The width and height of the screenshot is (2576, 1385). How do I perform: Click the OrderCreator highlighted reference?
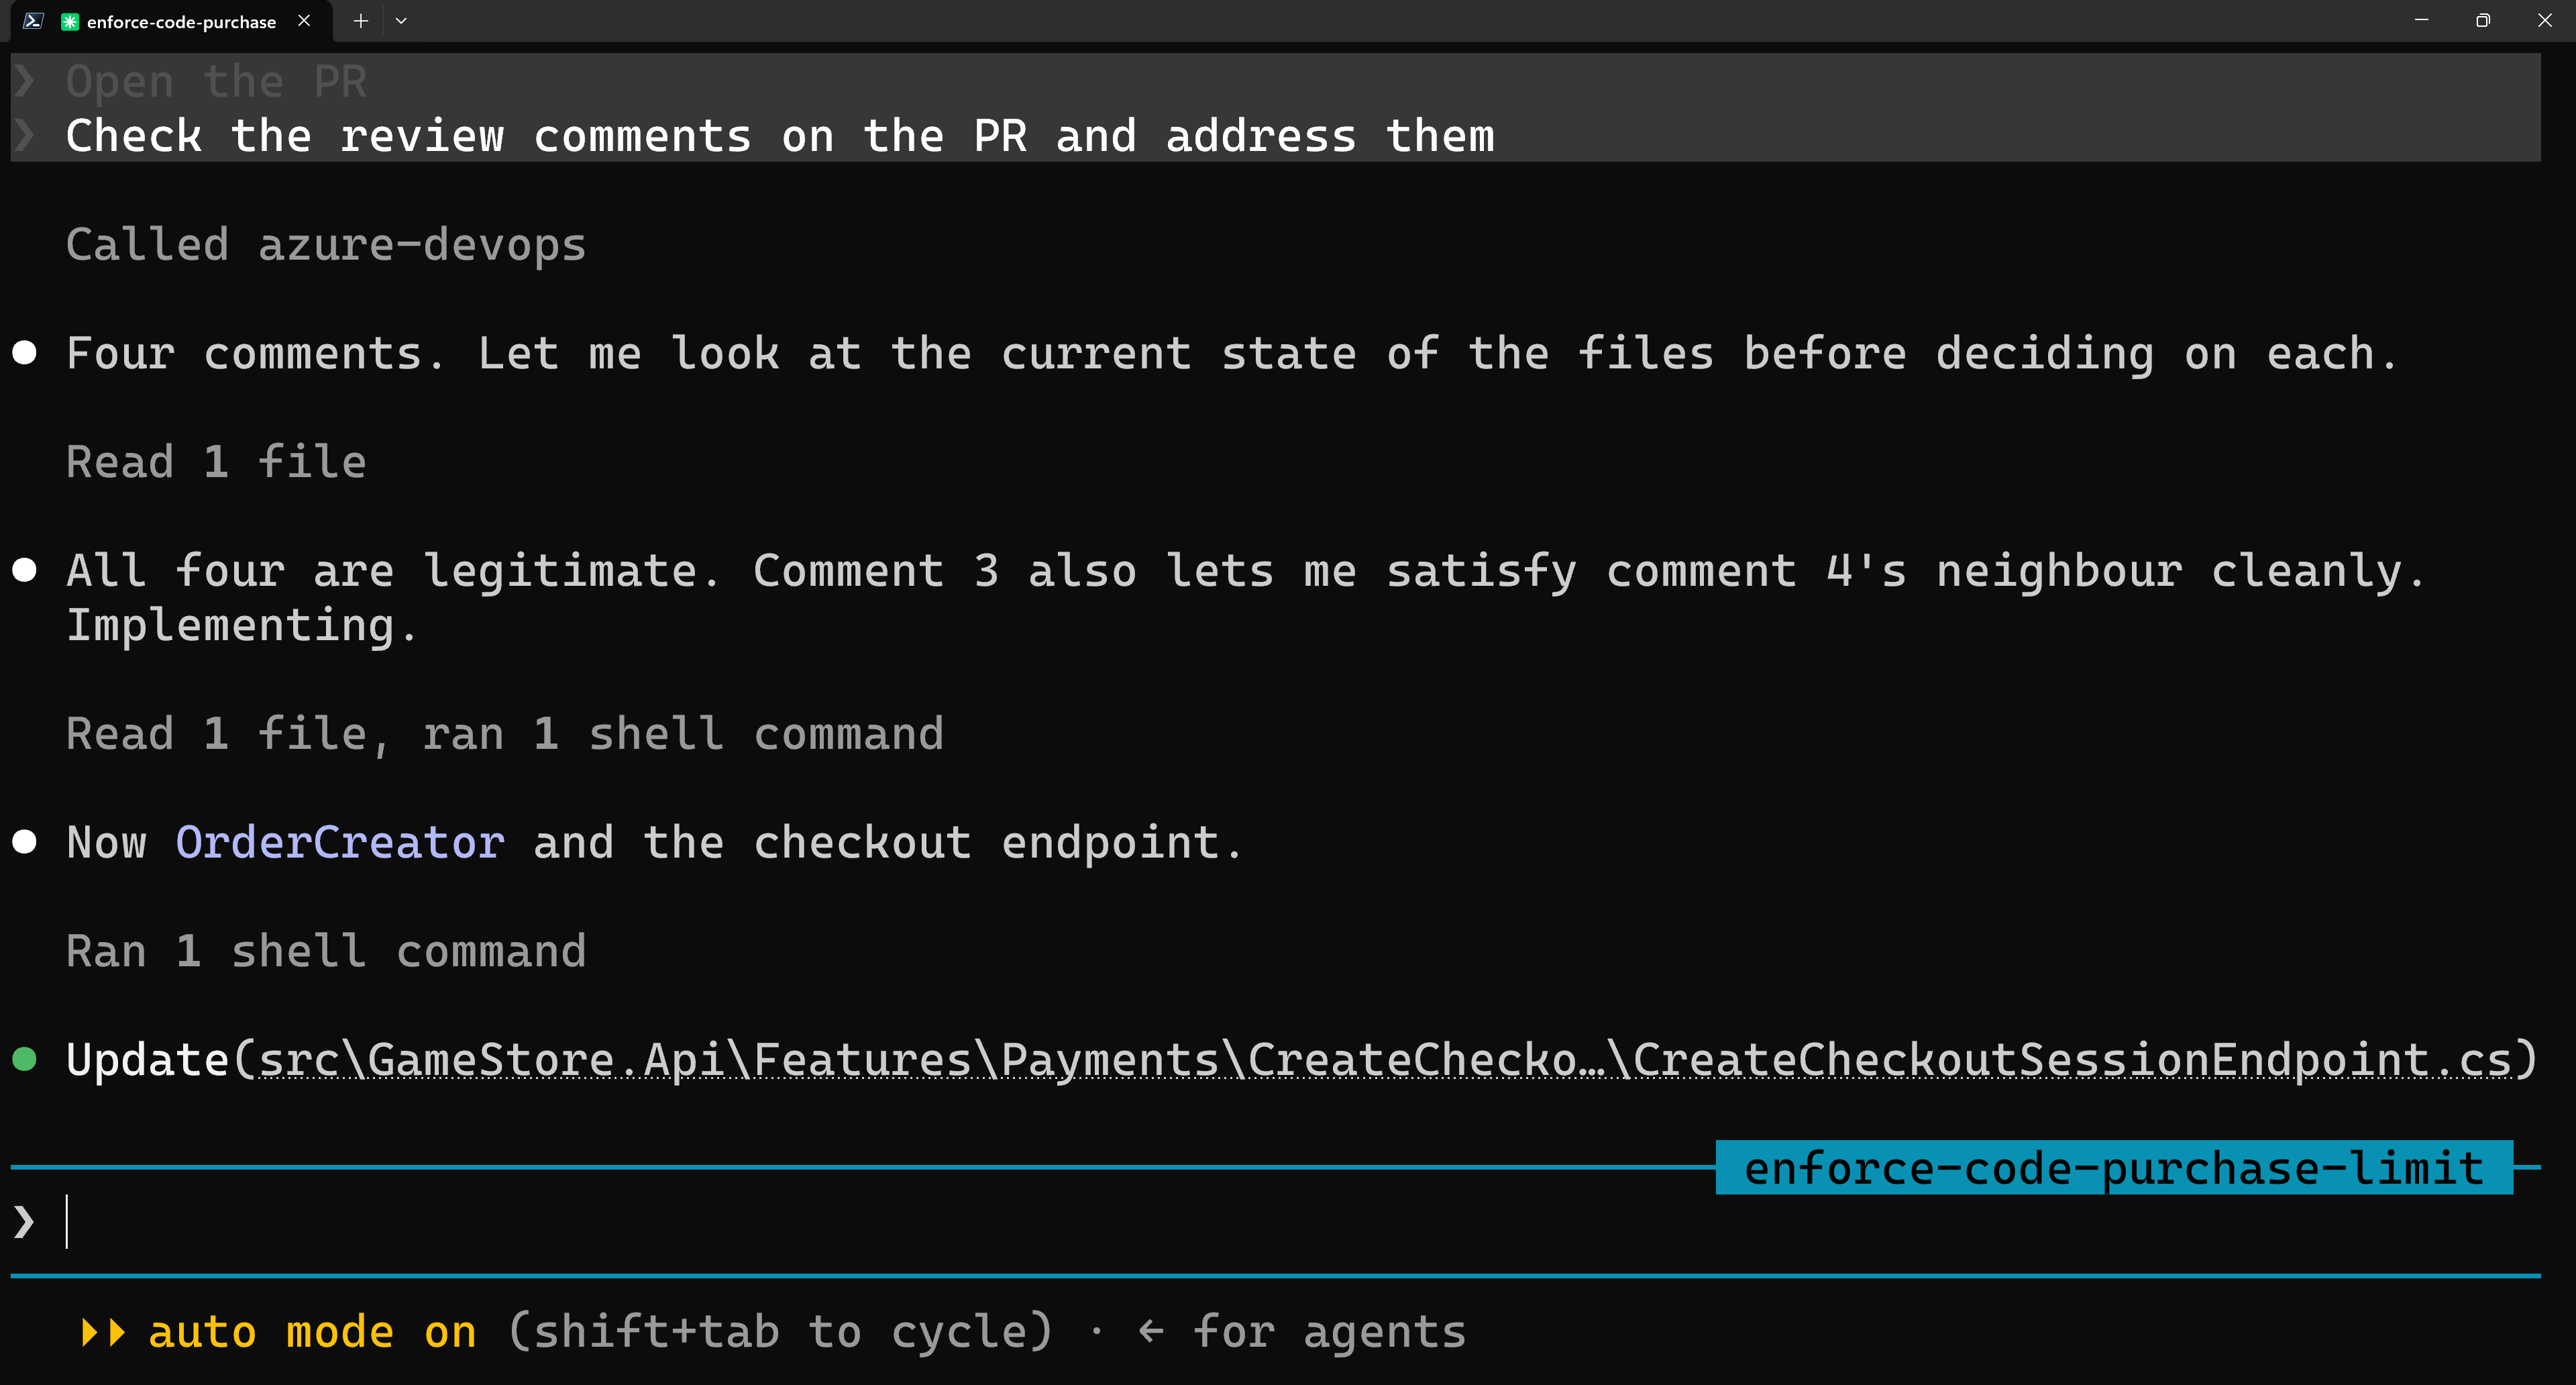[x=340, y=842]
